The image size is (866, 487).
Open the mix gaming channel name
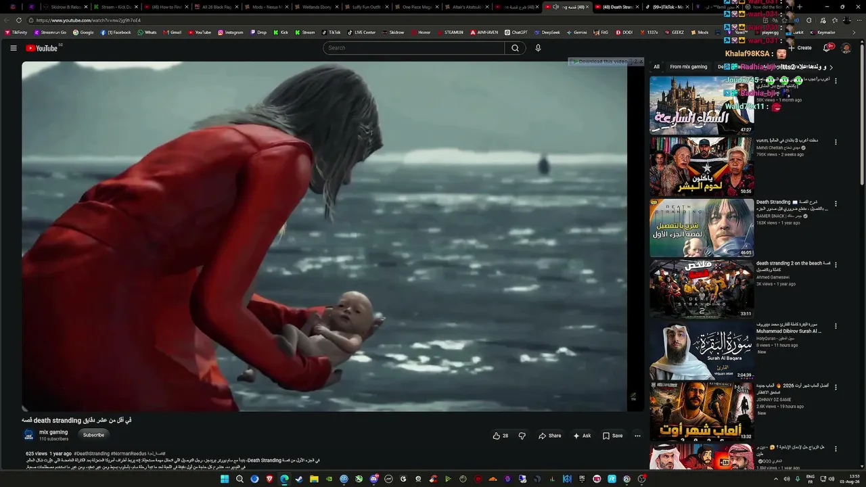pos(53,432)
